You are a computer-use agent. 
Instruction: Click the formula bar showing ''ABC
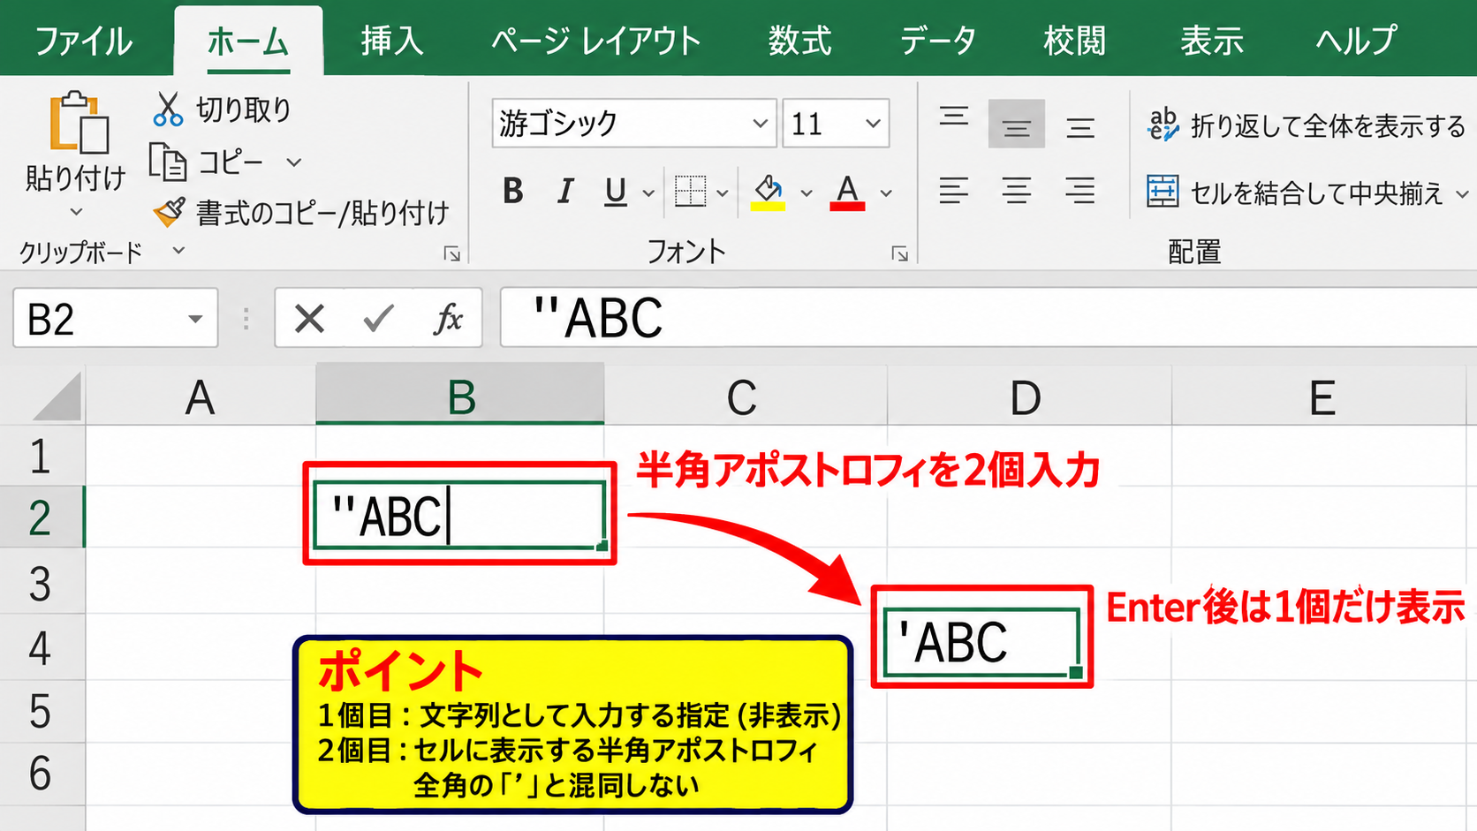[988, 318]
